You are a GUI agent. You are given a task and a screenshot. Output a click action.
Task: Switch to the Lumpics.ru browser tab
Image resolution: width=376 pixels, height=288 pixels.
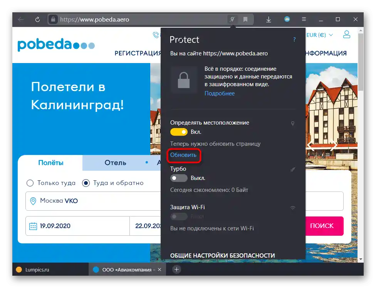coord(50,270)
